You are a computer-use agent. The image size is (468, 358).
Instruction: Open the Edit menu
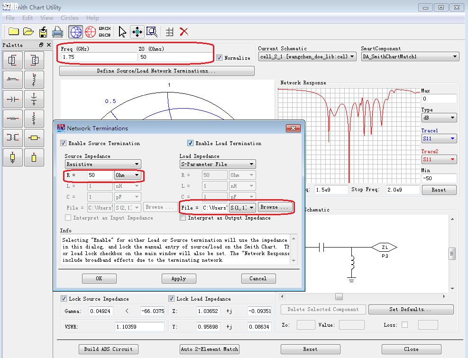coord(28,18)
